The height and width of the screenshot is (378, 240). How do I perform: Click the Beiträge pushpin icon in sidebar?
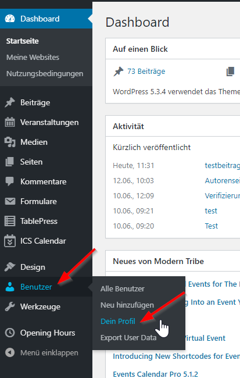tap(10, 103)
